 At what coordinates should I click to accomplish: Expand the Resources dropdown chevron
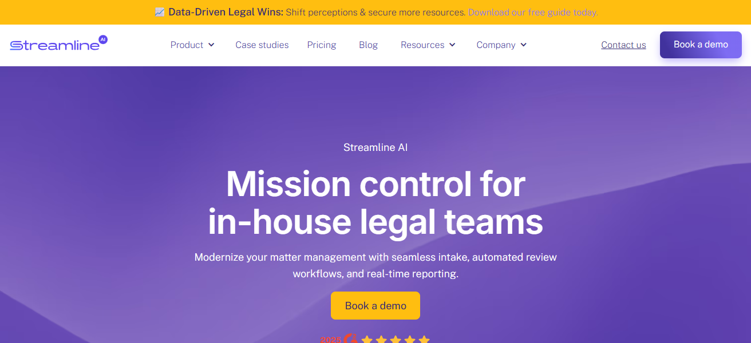pyautogui.click(x=452, y=45)
